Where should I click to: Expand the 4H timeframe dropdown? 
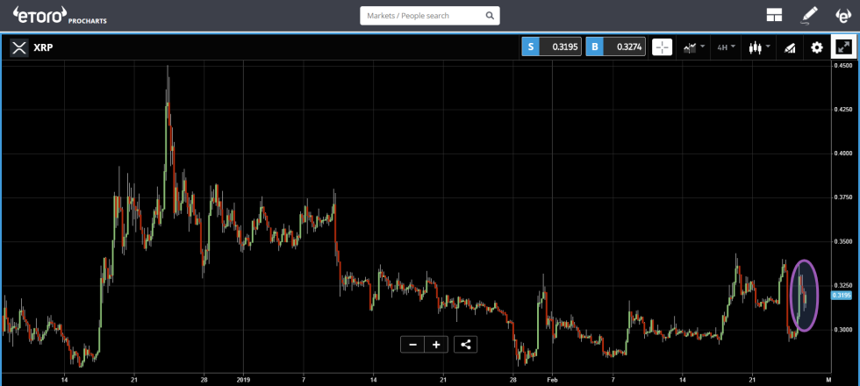click(x=725, y=47)
